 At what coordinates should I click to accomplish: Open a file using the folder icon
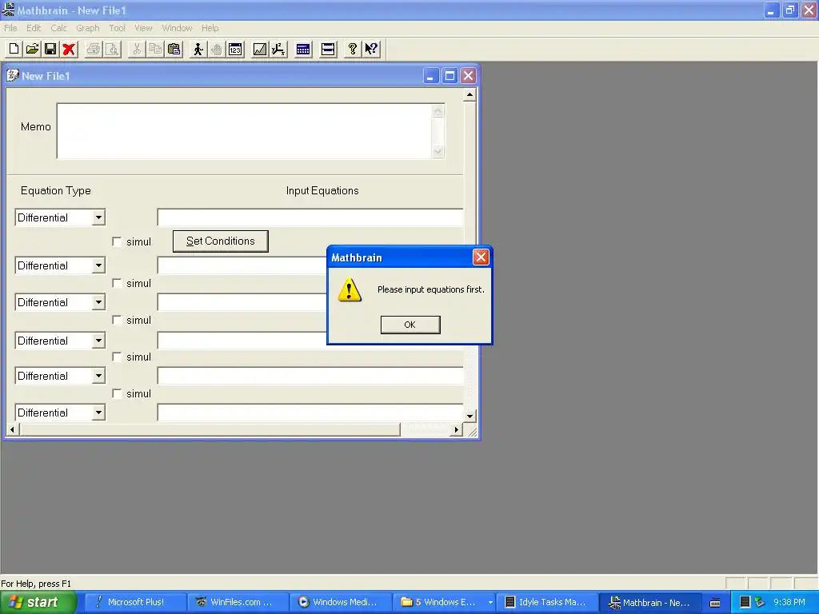[x=32, y=49]
